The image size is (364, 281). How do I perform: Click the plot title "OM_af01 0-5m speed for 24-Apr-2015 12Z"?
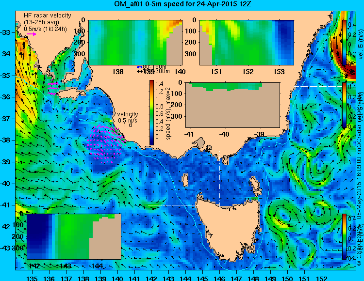tap(182, 4)
